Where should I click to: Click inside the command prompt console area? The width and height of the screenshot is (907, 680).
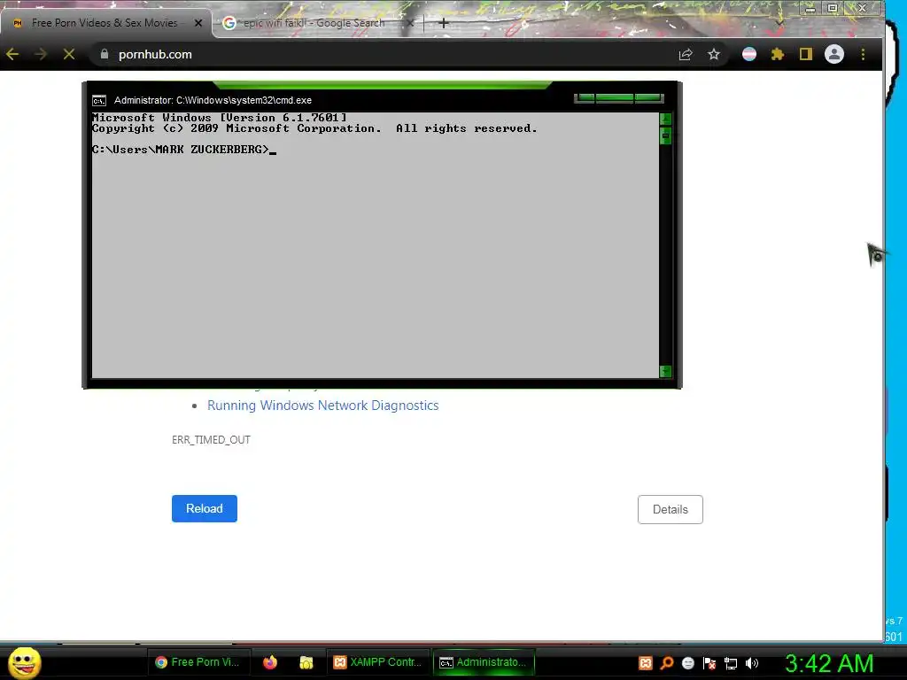coord(375,245)
